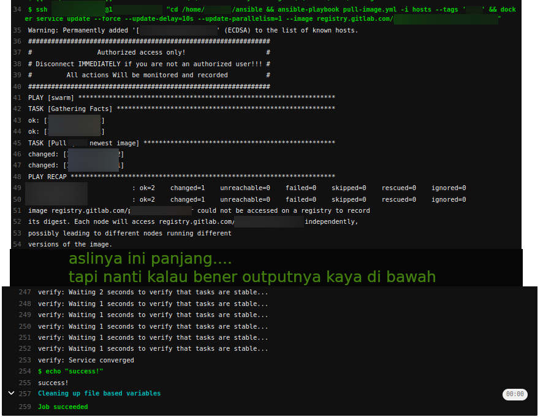Screen dimensions: 543x417
Task: Click line number 254 echo command
Action: pyautogui.click(x=25, y=372)
